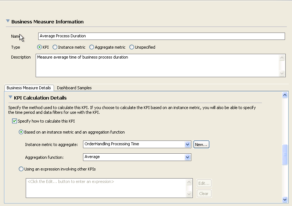This screenshot has height=206, width=292.
Task: Choose the Aggregate metric type
Action: (x=92, y=47)
